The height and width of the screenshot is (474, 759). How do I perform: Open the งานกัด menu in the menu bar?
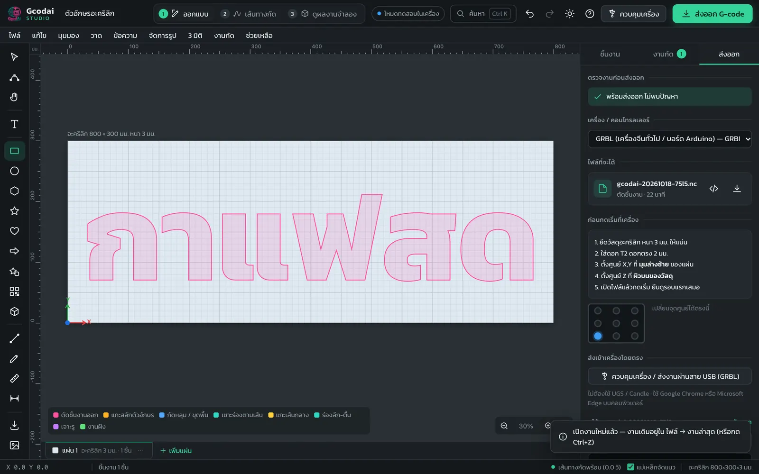(224, 36)
